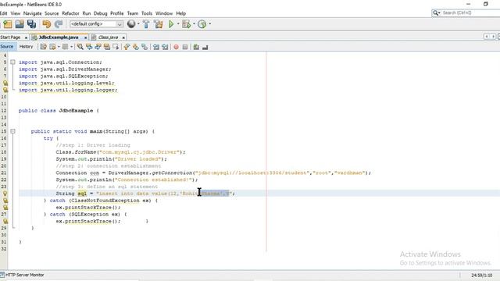
Task: Click the Redo icon
Action: pyautogui.click(x=59, y=24)
